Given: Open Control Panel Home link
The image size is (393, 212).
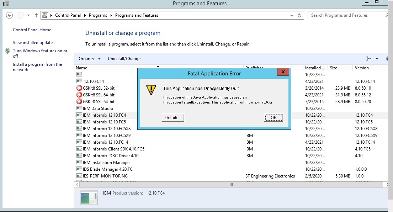Looking at the screenshot, I should pyautogui.click(x=32, y=30).
